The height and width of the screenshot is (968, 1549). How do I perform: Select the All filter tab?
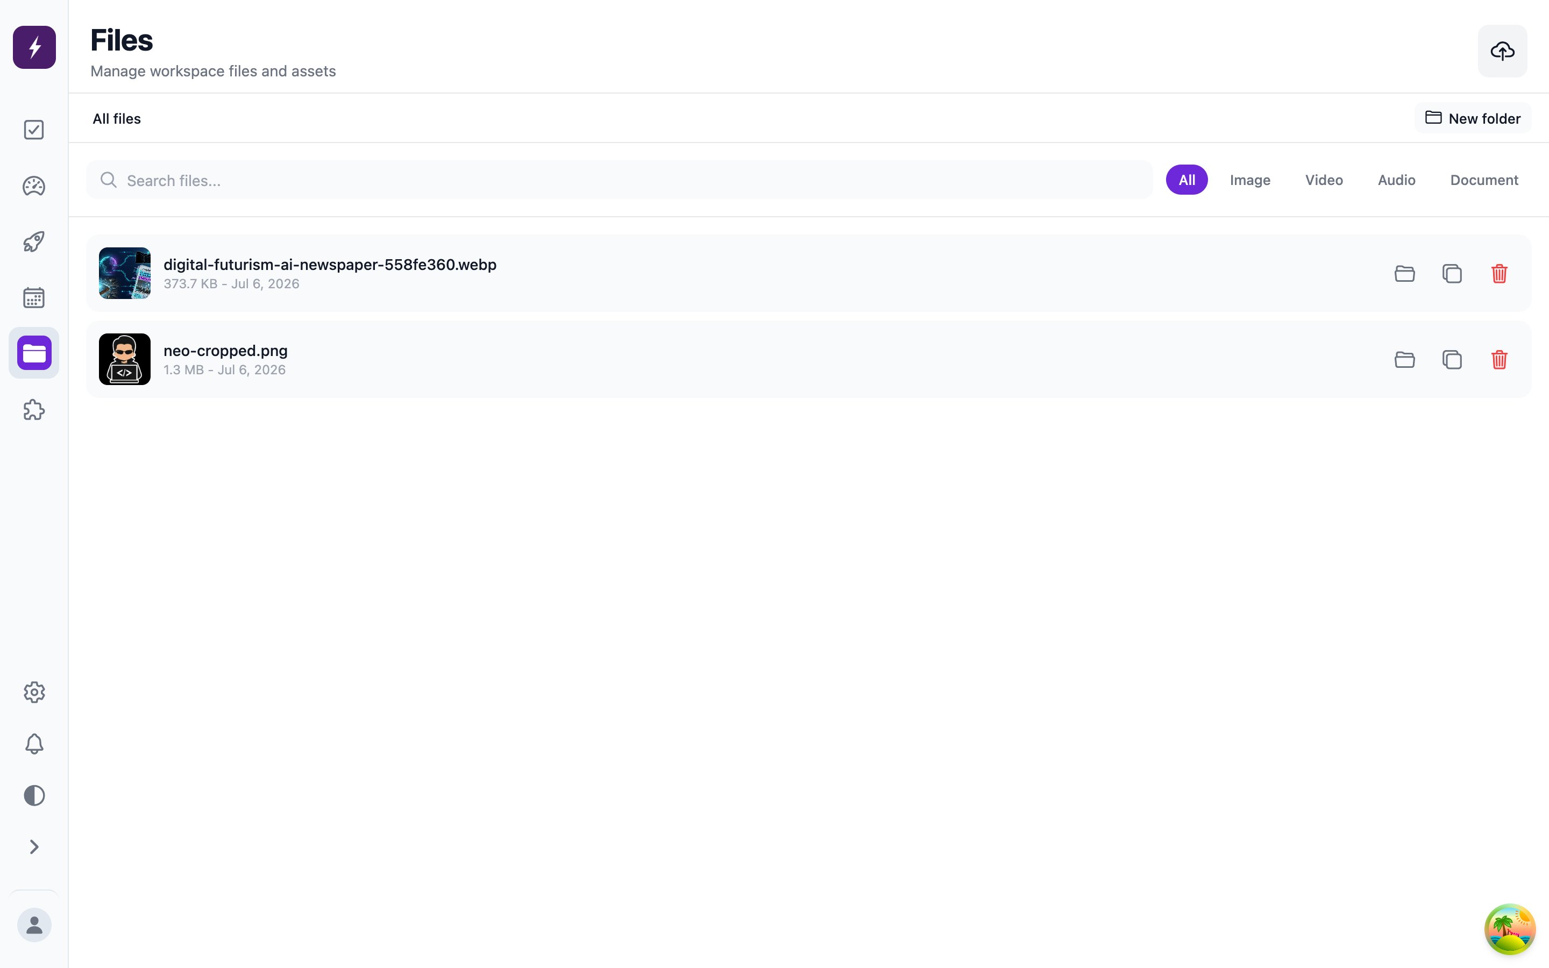[1186, 180]
